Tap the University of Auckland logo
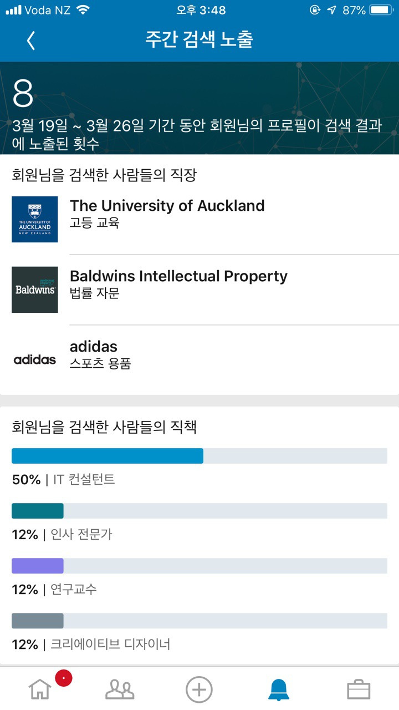399x710 pixels. [35, 219]
